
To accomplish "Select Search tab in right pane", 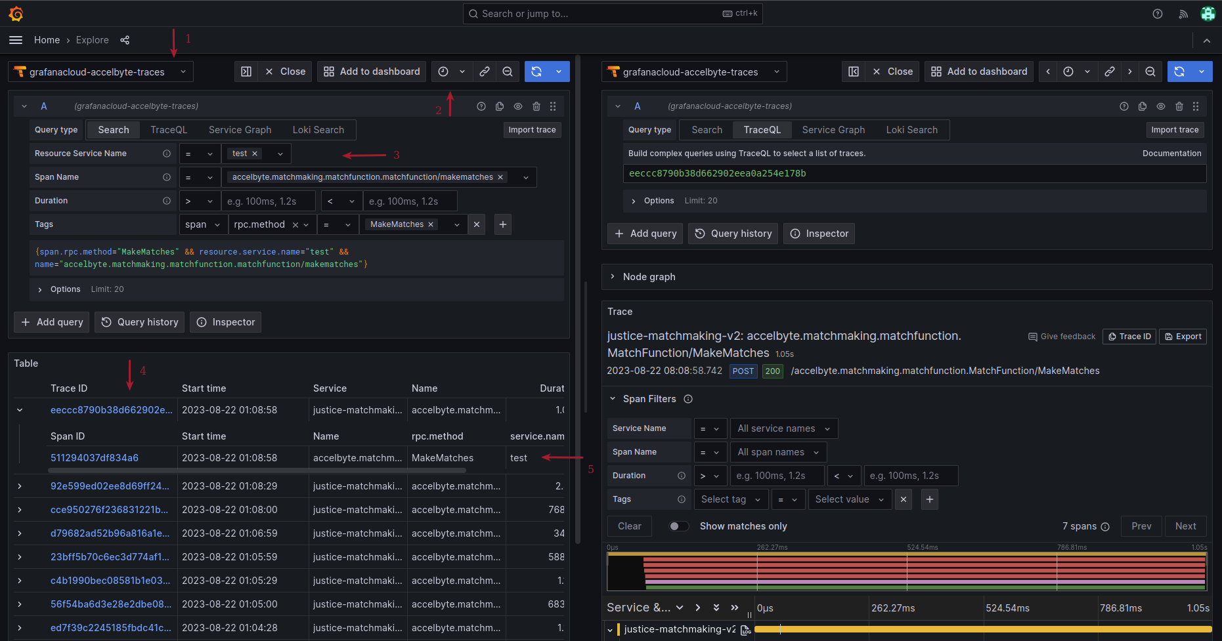I will (x=707, y=130).
